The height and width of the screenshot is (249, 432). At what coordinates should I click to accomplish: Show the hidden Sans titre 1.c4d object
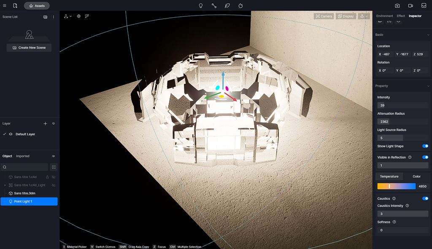(54, 177)
